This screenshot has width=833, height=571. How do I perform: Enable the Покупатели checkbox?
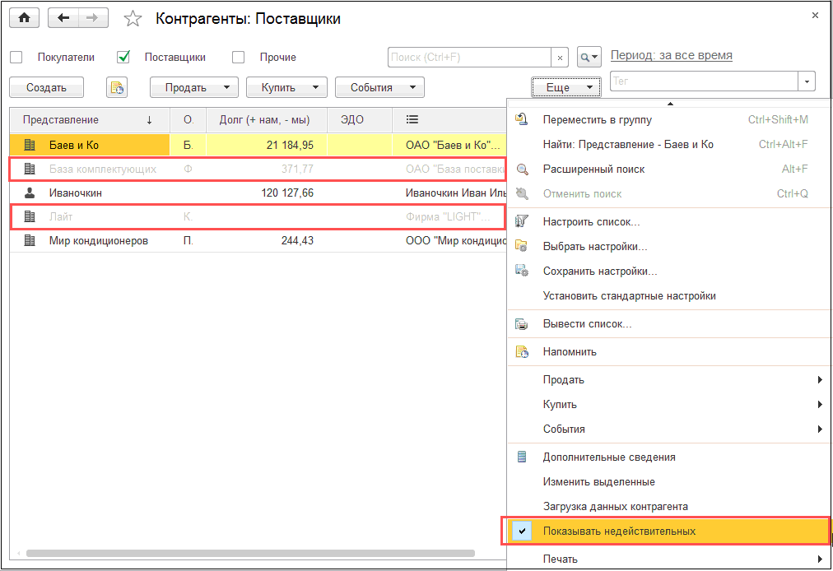tap(16, 58)
